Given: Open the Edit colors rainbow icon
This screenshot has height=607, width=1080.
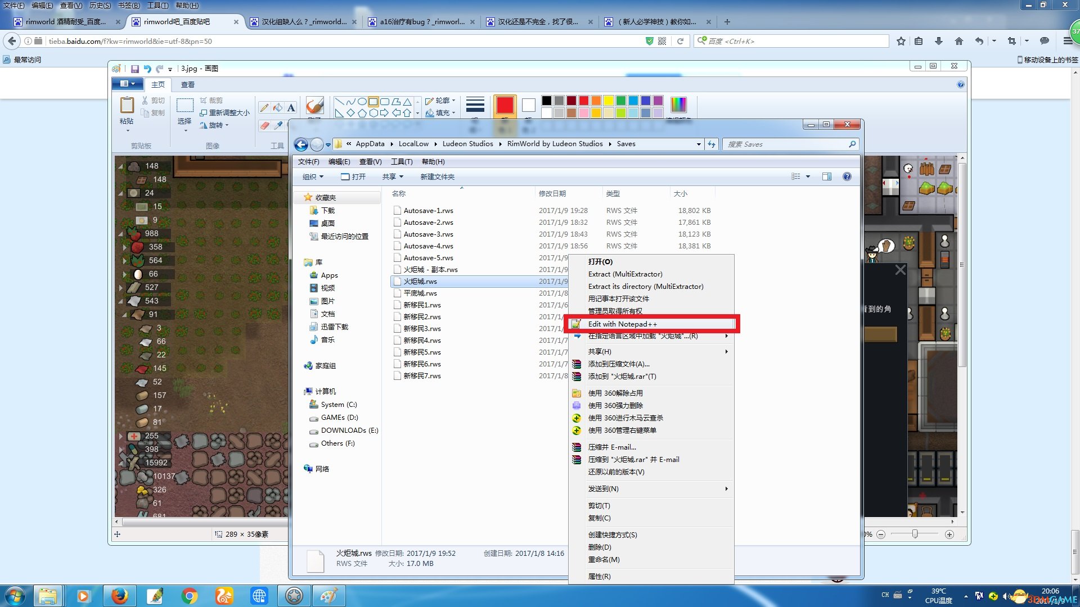Looking at the screenshot, I should tap(678, 105).
